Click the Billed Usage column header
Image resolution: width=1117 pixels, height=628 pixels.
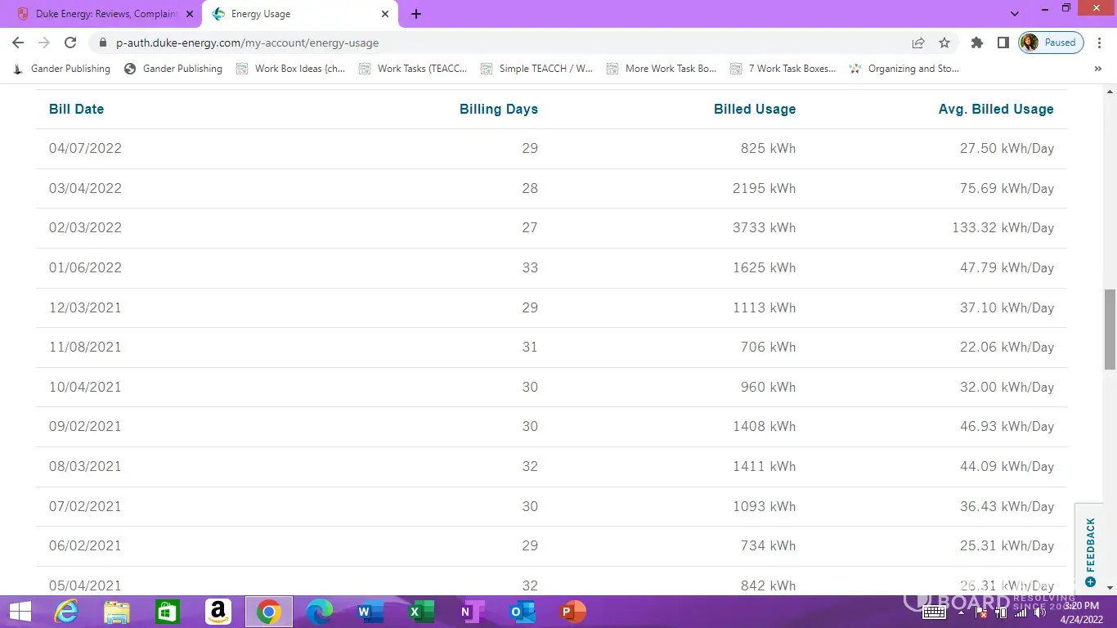click(754, 109)
